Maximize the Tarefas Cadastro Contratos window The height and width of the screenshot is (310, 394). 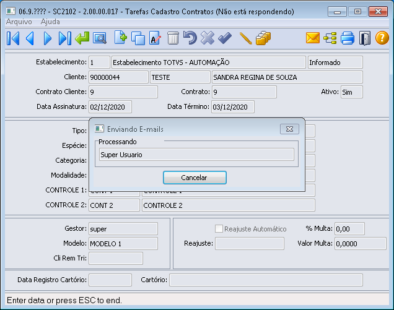coord(357,12)
